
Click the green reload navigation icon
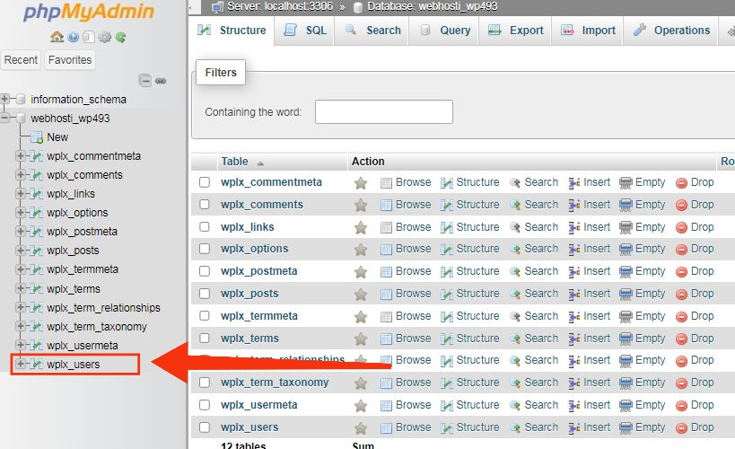(120, 37)
